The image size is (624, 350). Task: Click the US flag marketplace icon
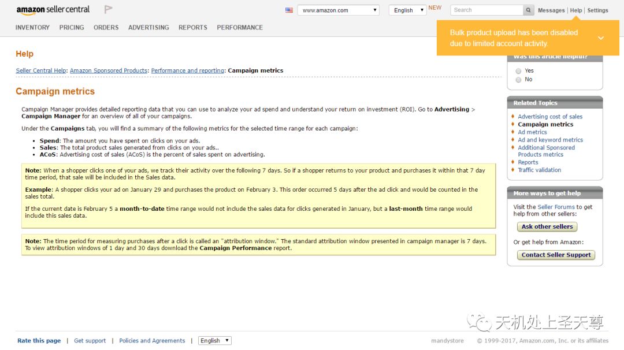click(289, 10)
